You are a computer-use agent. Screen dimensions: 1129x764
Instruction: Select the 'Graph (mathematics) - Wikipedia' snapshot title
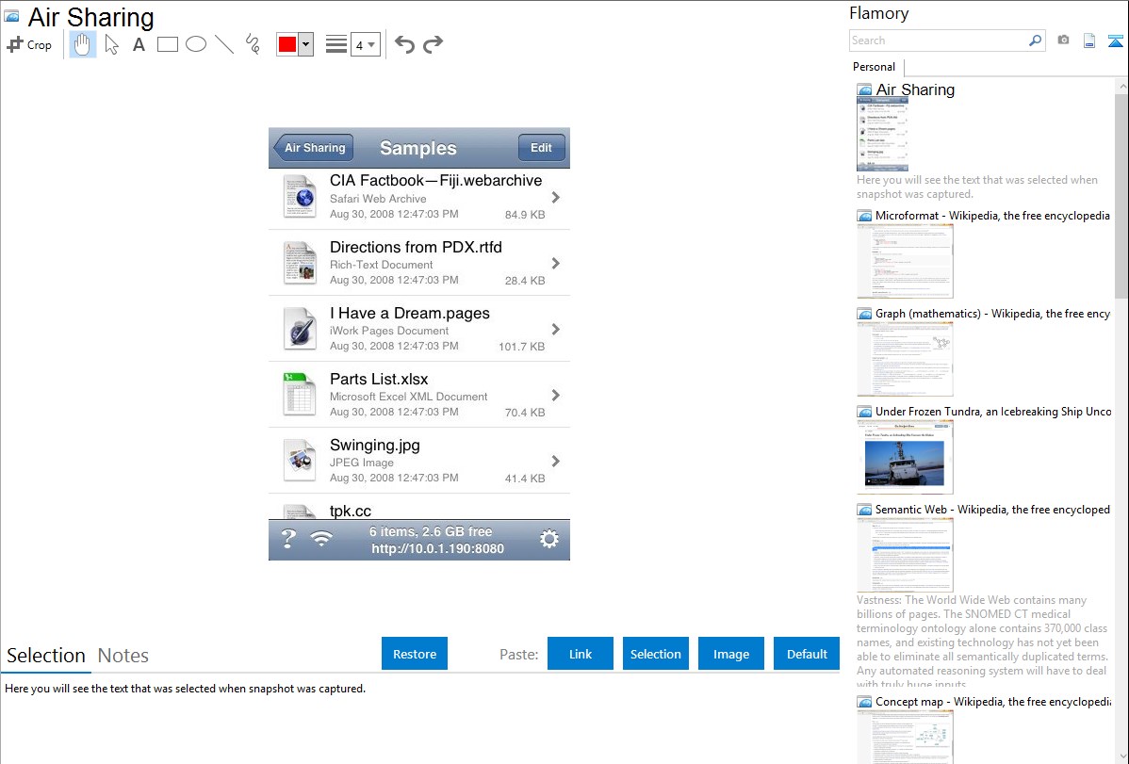[992, 314]
